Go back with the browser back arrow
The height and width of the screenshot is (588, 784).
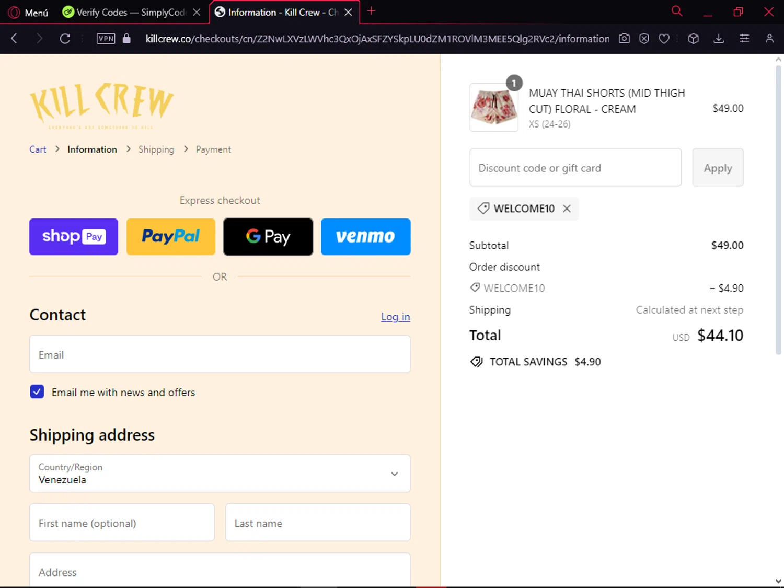tap(14, 38)
